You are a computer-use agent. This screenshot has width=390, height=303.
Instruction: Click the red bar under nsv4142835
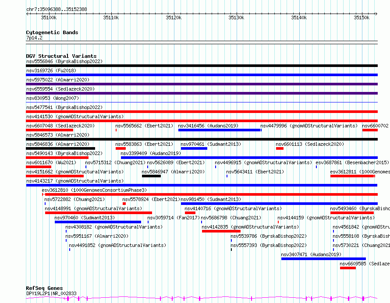pyautogui.click(x=221, y=231)
